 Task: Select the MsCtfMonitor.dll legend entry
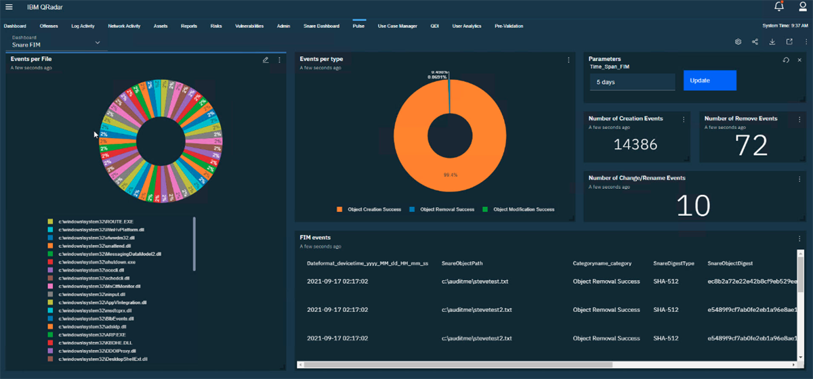[x=96, y=286]
